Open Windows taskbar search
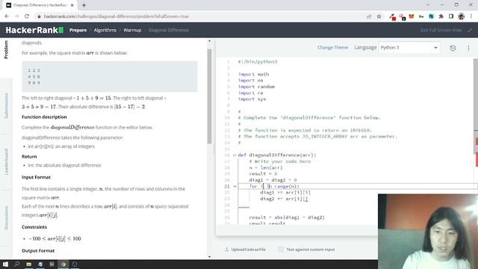 point(16,264)
